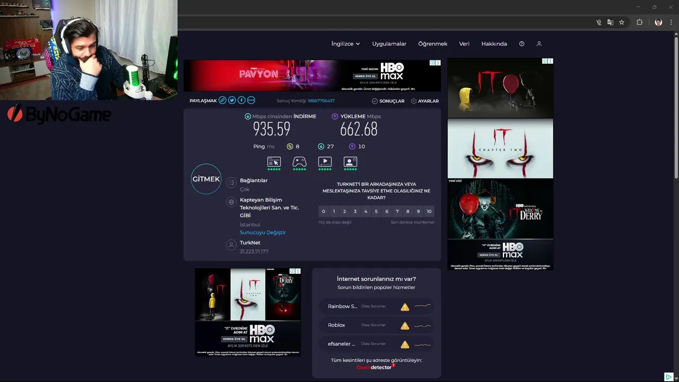
Task: Open more sharing options ellipsis icon
Action: pyautogui.click(x=251, y=100)
